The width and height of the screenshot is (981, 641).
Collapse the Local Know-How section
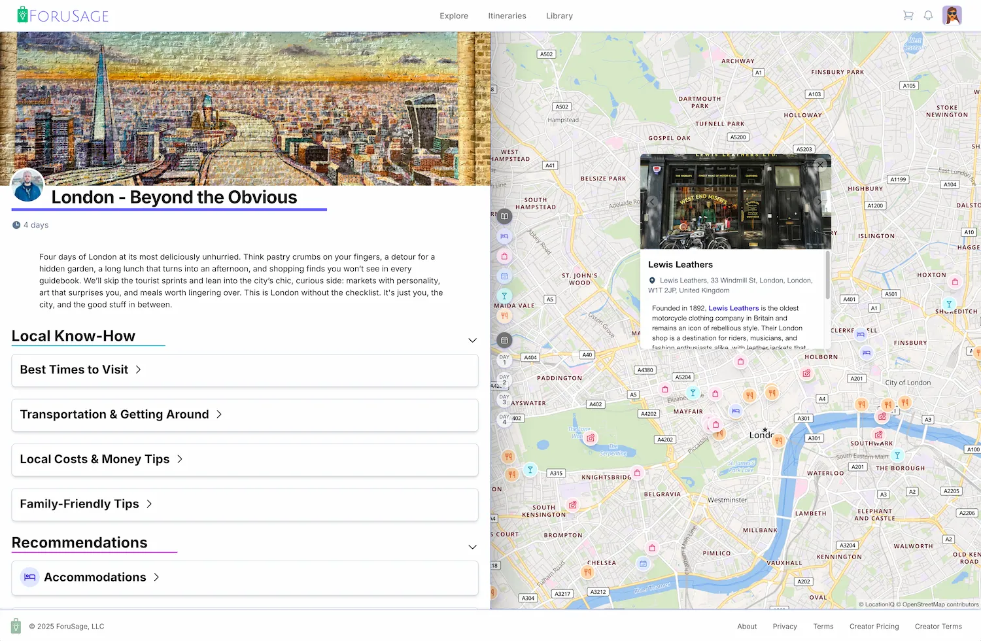click(472, 340)
